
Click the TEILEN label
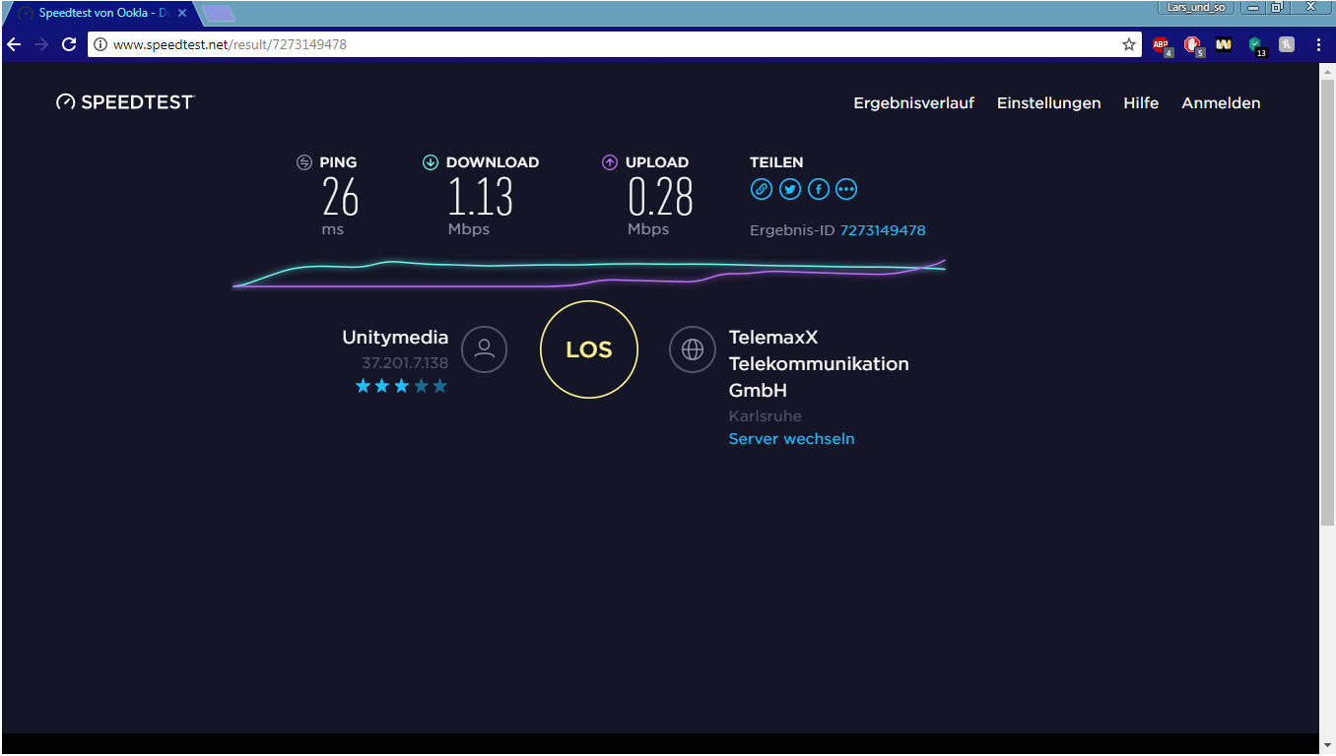click(776, 162)
